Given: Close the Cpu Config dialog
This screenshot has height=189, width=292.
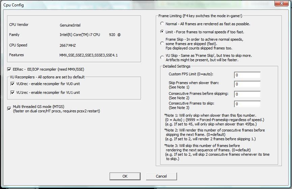Looking at the screenshot, I should pyautogui.click(x=282, y=4).
